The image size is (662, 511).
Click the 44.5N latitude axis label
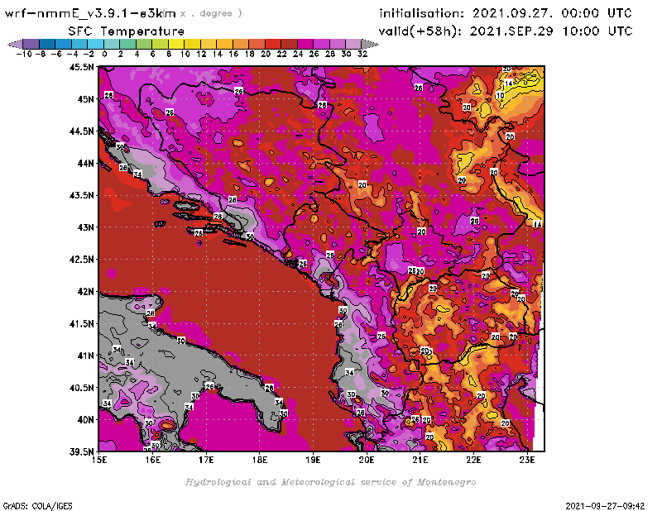click(x=81, y=131)
